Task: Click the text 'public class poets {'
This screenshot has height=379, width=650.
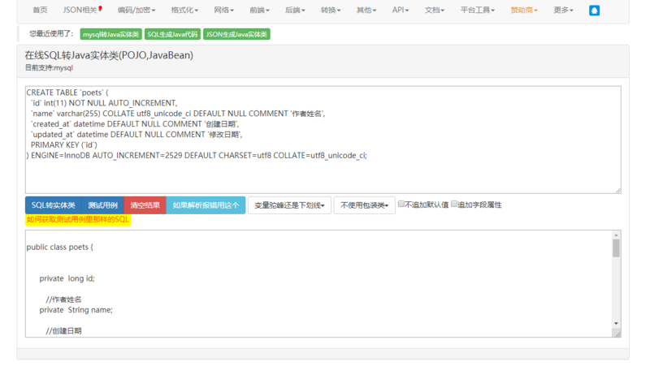Action: [60, 247]
